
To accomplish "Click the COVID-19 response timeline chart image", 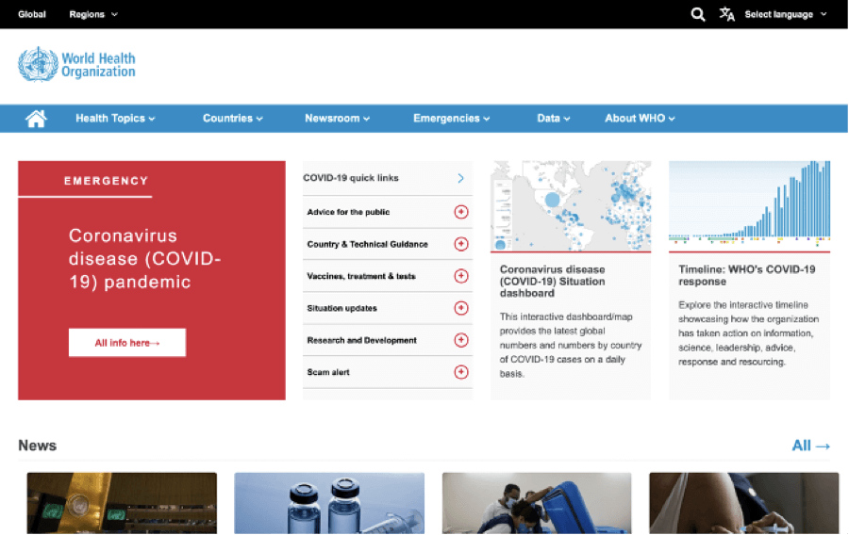I will tap(749, 203).
